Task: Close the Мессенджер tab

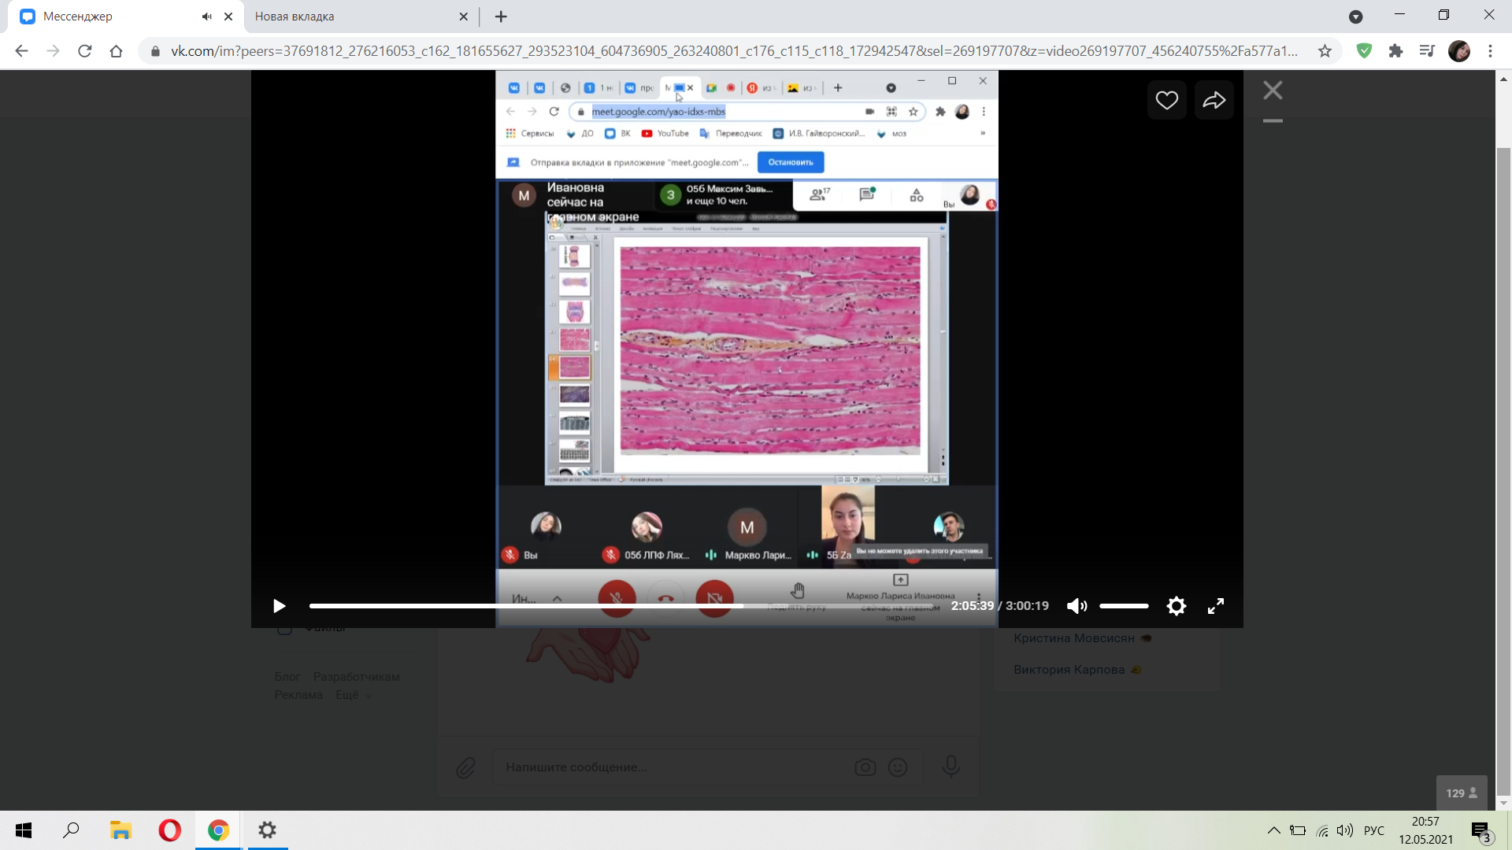Action: click(228, 17)
